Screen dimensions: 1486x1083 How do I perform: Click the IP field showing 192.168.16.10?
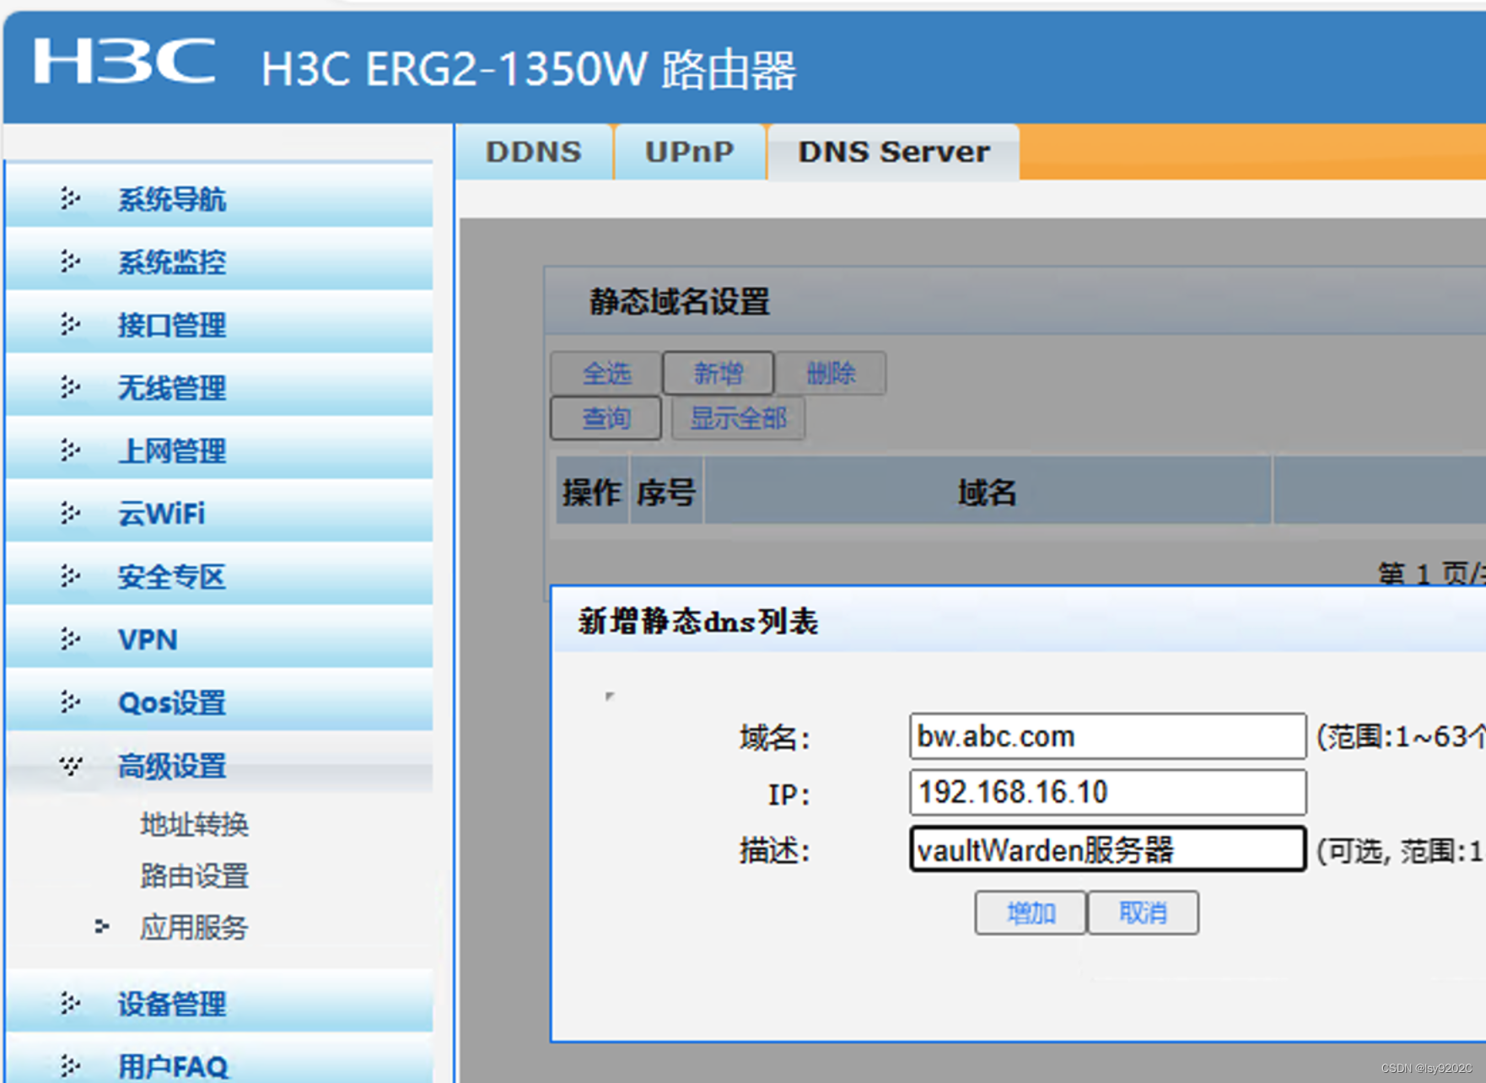coord(1106,792)
